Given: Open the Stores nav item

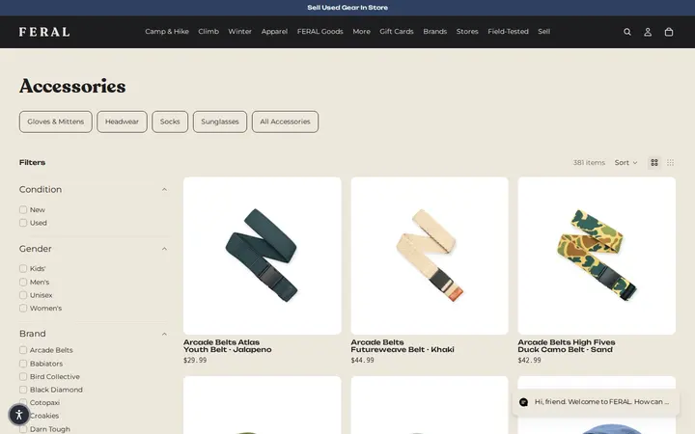Looking at the screenshot, I should pos(467,32).
